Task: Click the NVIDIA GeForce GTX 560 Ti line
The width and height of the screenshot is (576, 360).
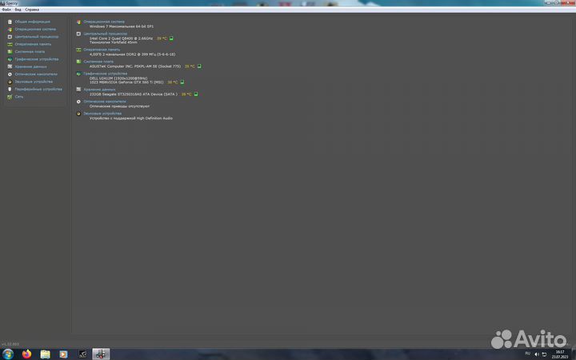Action: pyautogui.click(x=126, y=82)
